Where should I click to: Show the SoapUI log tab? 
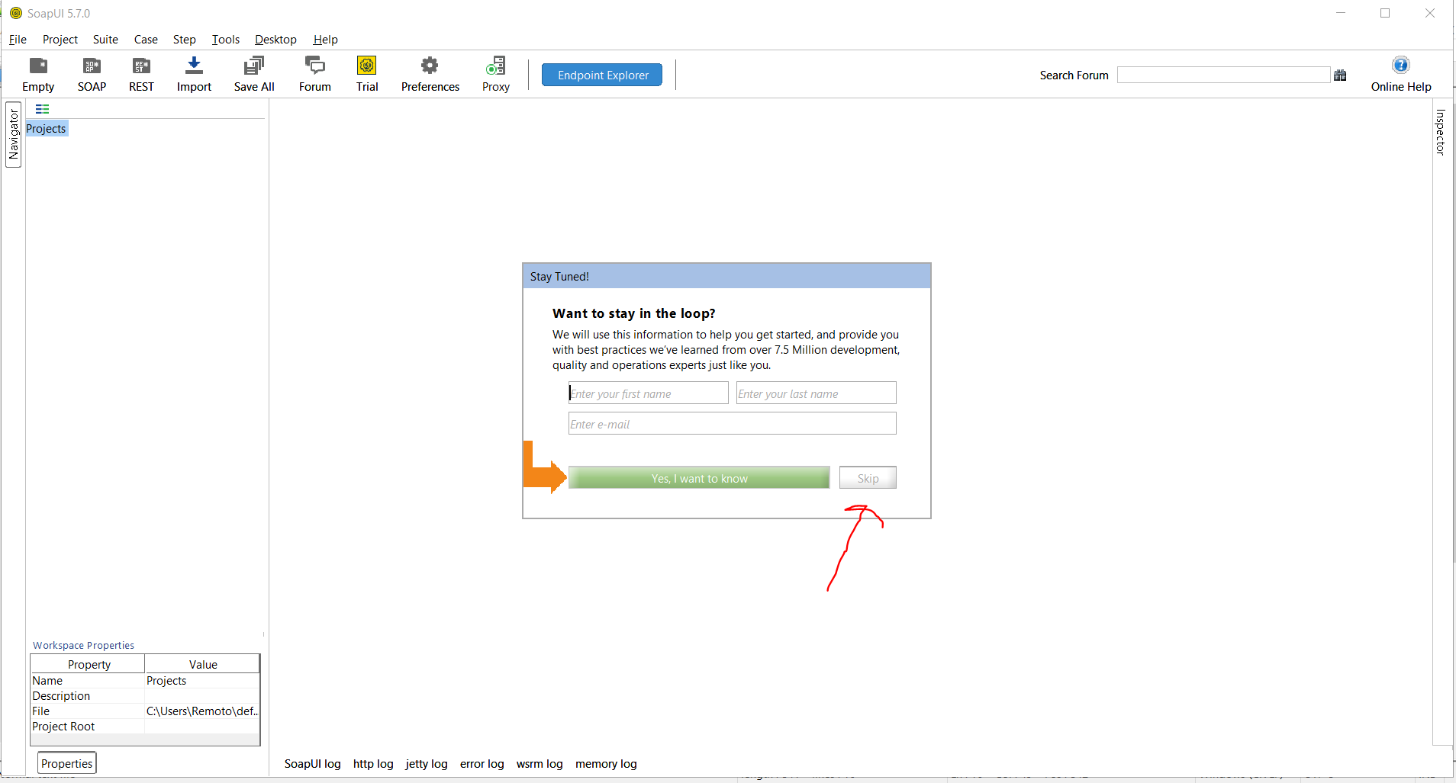pos(313,764)
